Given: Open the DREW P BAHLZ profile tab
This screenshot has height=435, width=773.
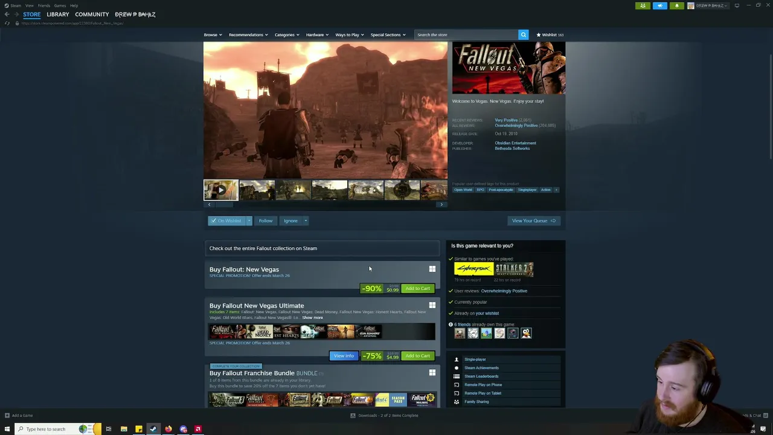Looking at the screenshot, I should click(135, 14).
